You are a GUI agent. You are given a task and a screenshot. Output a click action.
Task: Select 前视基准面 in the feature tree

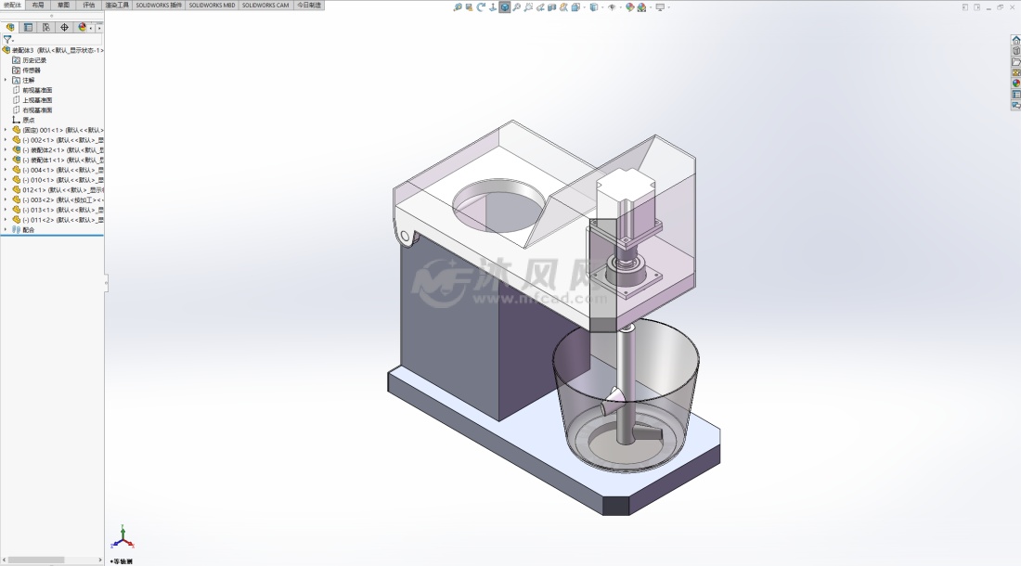tap(37, 90)
